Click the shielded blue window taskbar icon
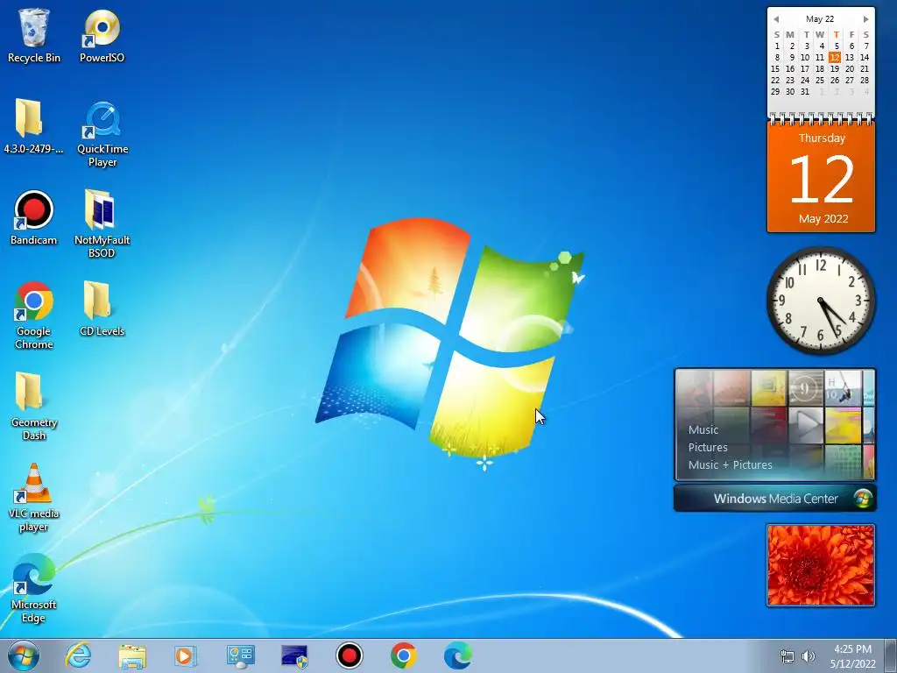Viewport: 897px width, 673px height. coord(294,655)
